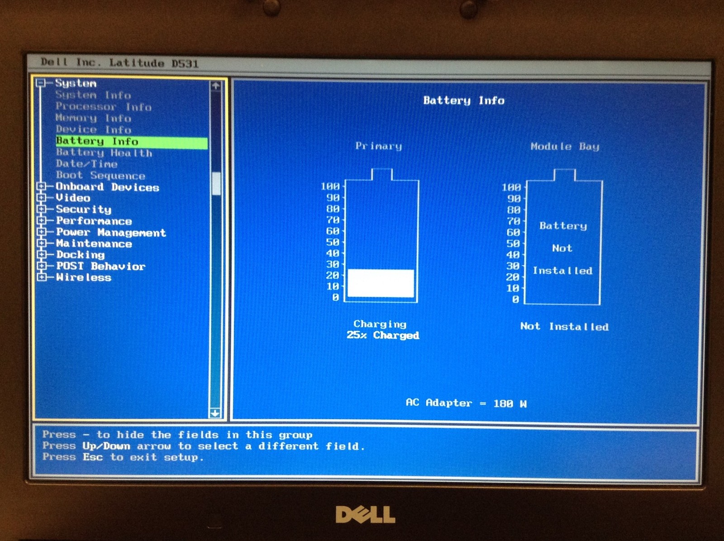The height and width of the screenshot is (541, 724).
Task: Expand the Performance group
Action: (x=42, y=220)
